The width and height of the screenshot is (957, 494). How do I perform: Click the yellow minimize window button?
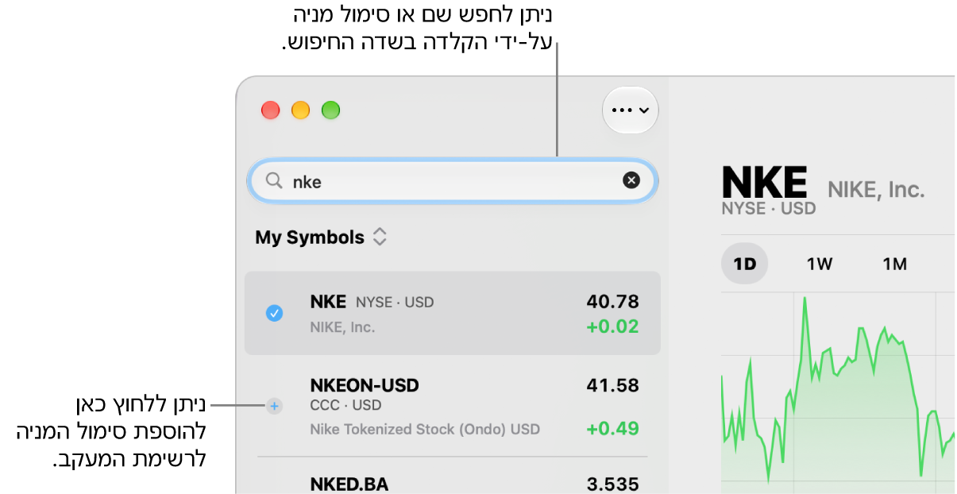point(301,110)
